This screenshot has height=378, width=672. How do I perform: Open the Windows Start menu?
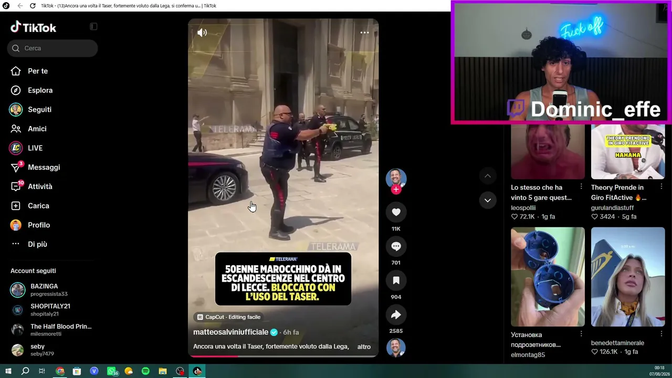pyautogui.click(x=8, y=371)
